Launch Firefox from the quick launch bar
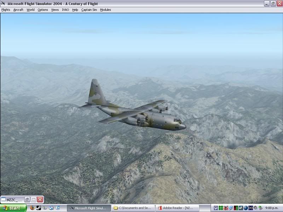Screen dimensions: 283x212 33,208
